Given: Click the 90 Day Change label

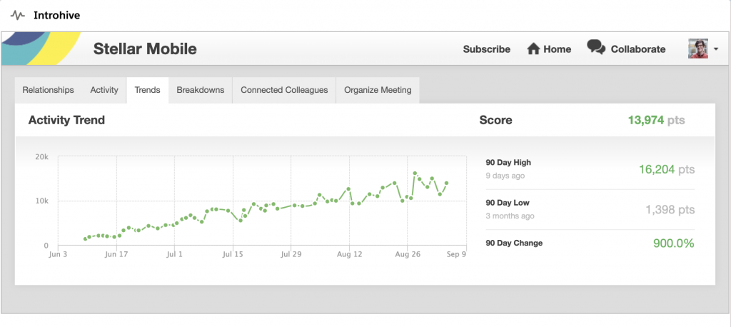Looking at the screenshot, I should (x=514, y=243).
